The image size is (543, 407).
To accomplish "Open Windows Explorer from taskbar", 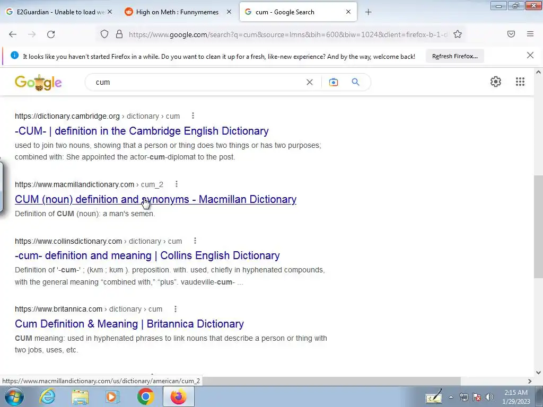I will point(80,396).
